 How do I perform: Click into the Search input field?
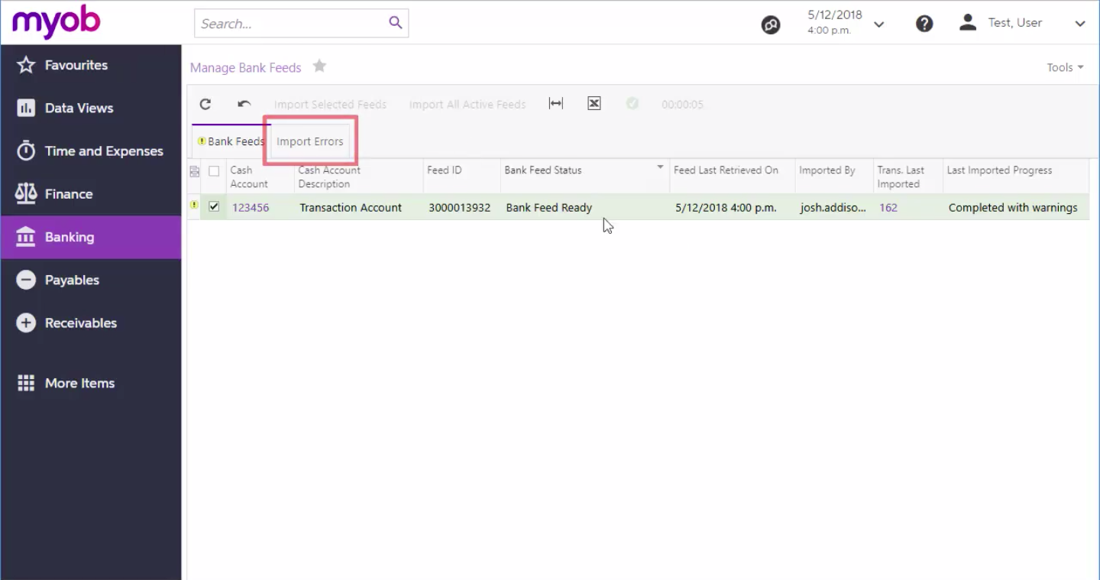[x=290, y=24]
